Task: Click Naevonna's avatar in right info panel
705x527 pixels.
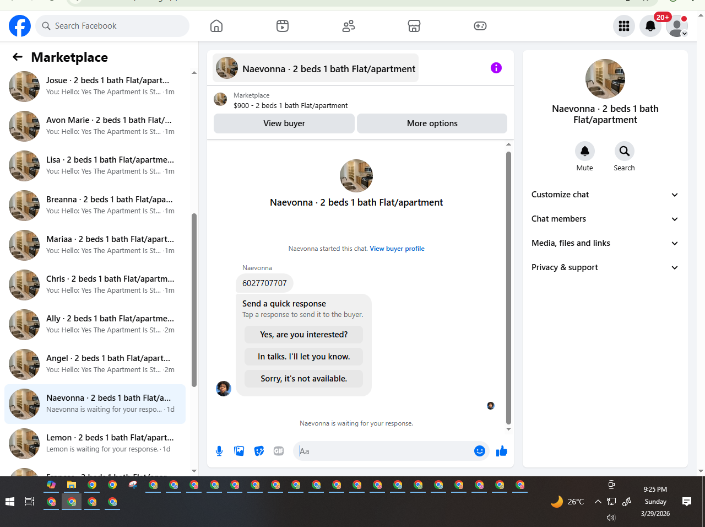Action: tap(605, 79)
